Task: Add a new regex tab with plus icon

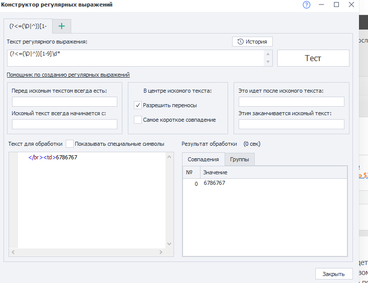Action: 62,26
